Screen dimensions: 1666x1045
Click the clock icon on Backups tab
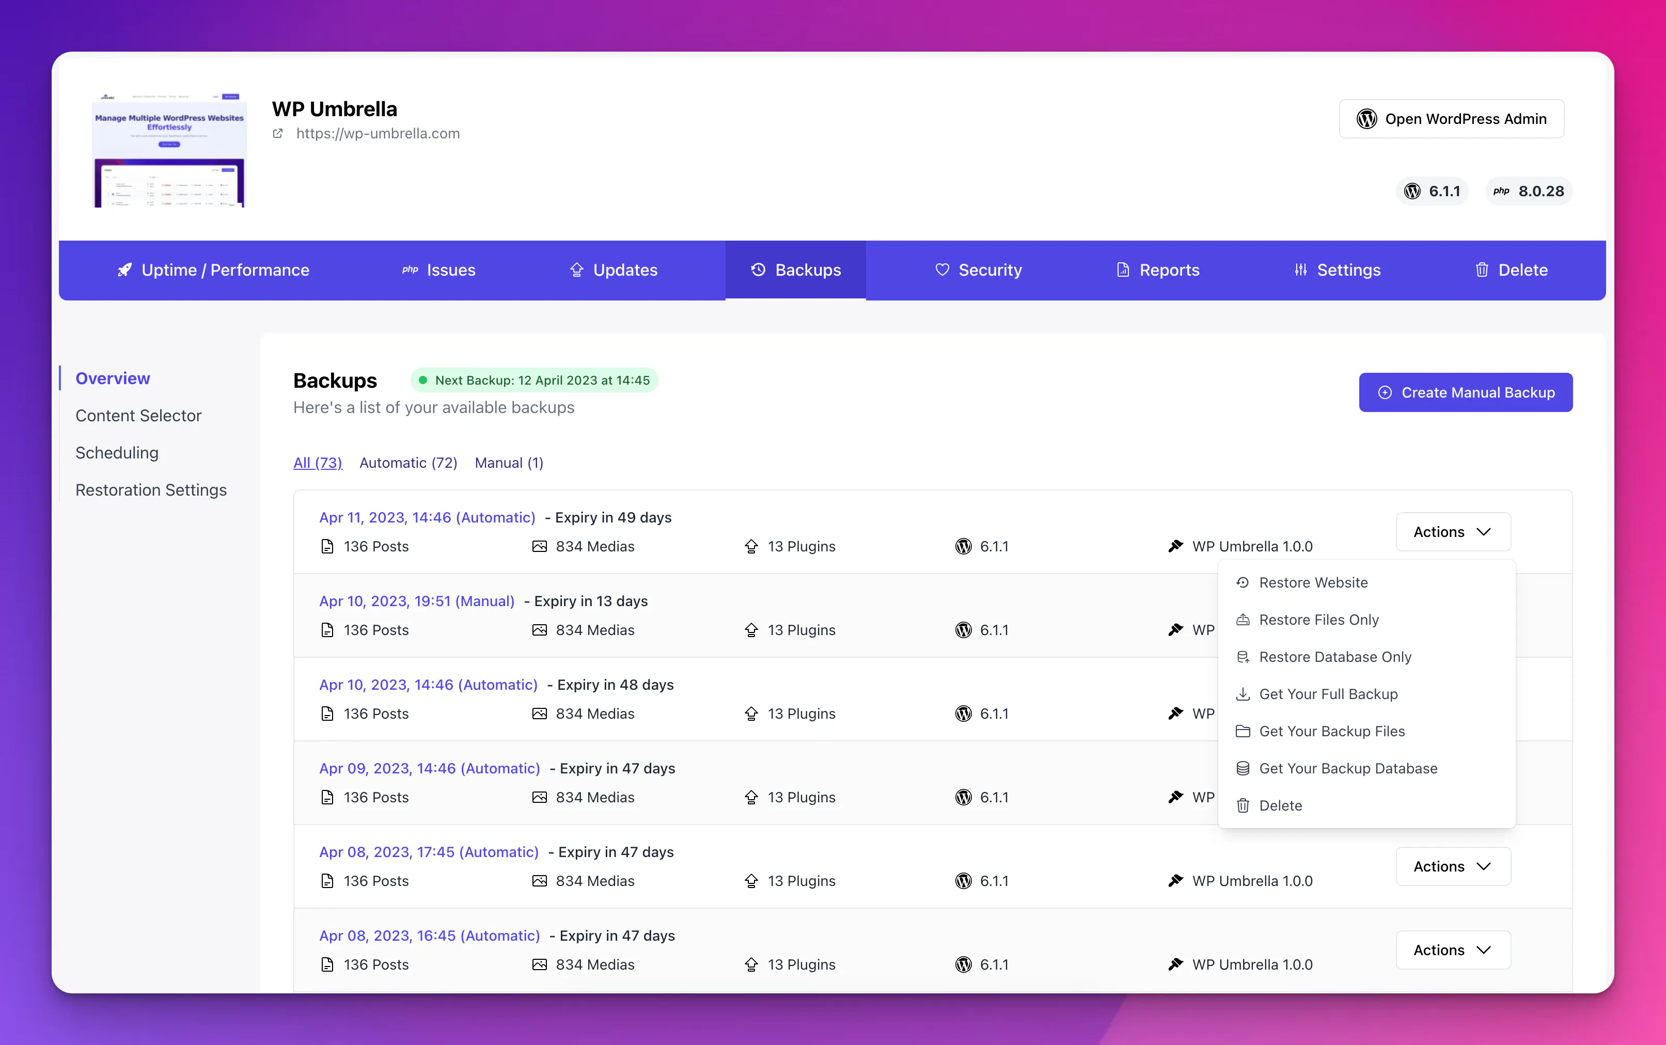point(758,270)
